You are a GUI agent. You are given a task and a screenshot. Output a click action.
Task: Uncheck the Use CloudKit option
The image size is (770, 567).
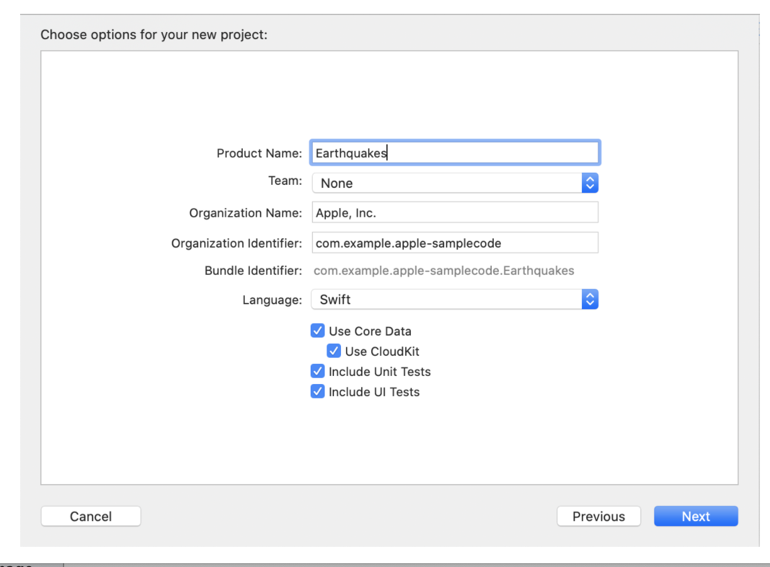tap(334, 351)
